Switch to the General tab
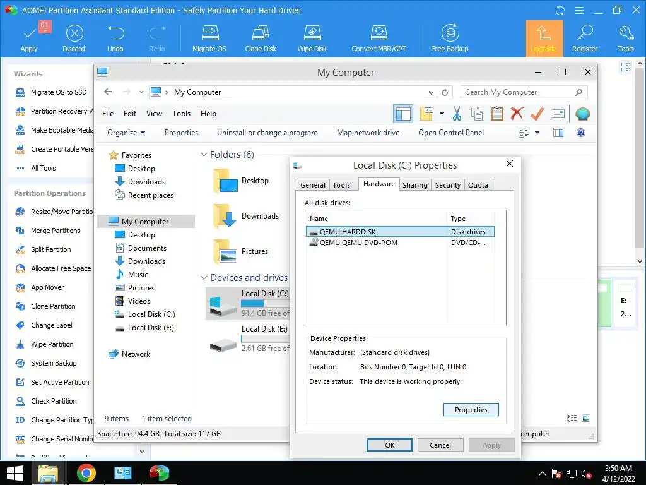This screenshot has height=485, width=646. point(313,185)
